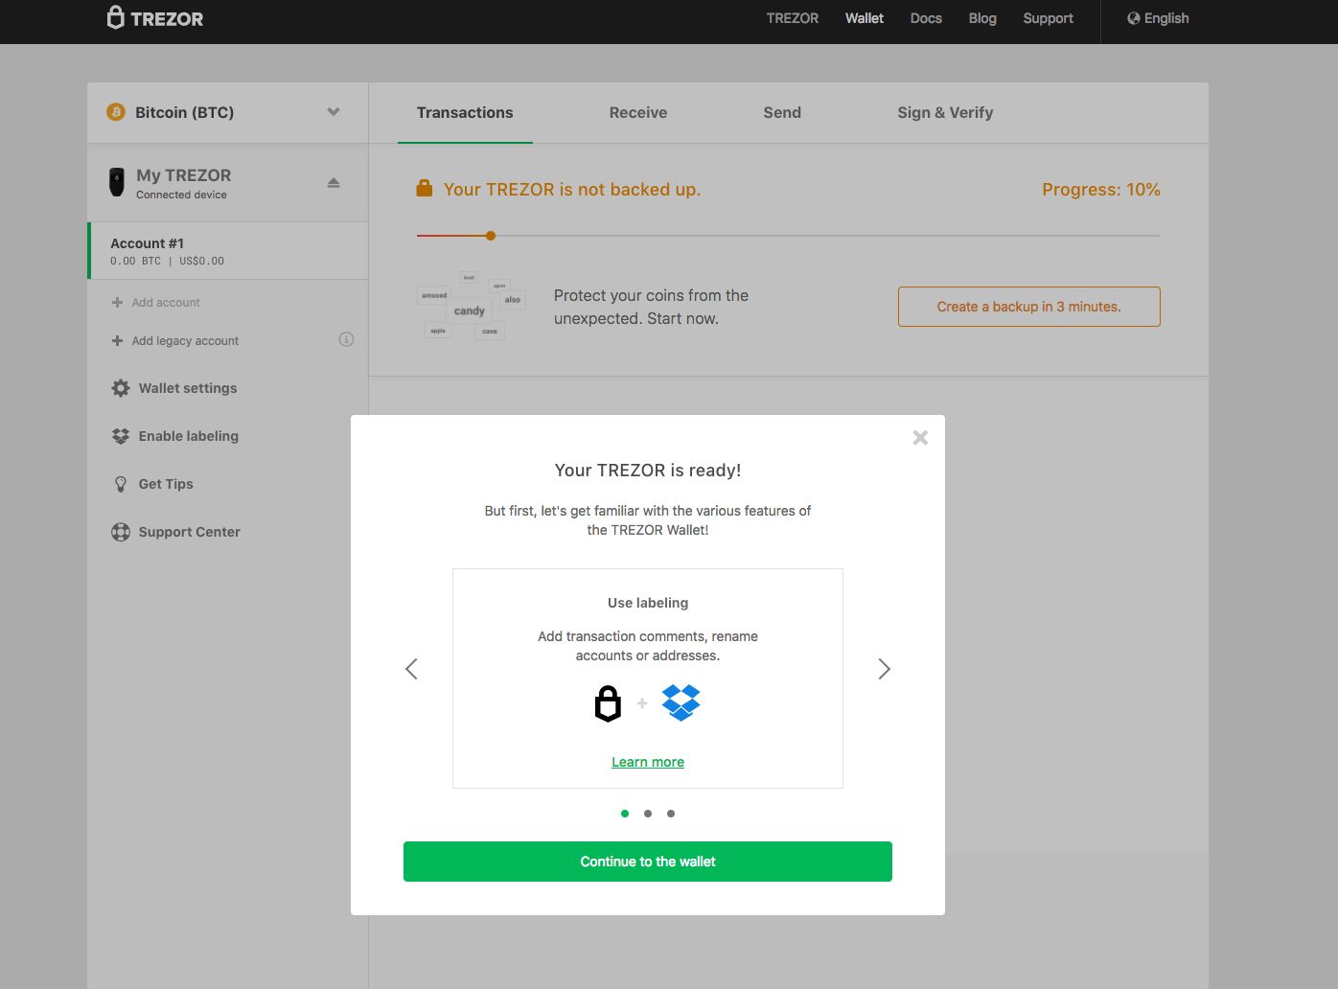The height and width of the screenshot is (989, 1338).
Task: Open the Sign & Verify tab
Action: click(x=945, y=113)
